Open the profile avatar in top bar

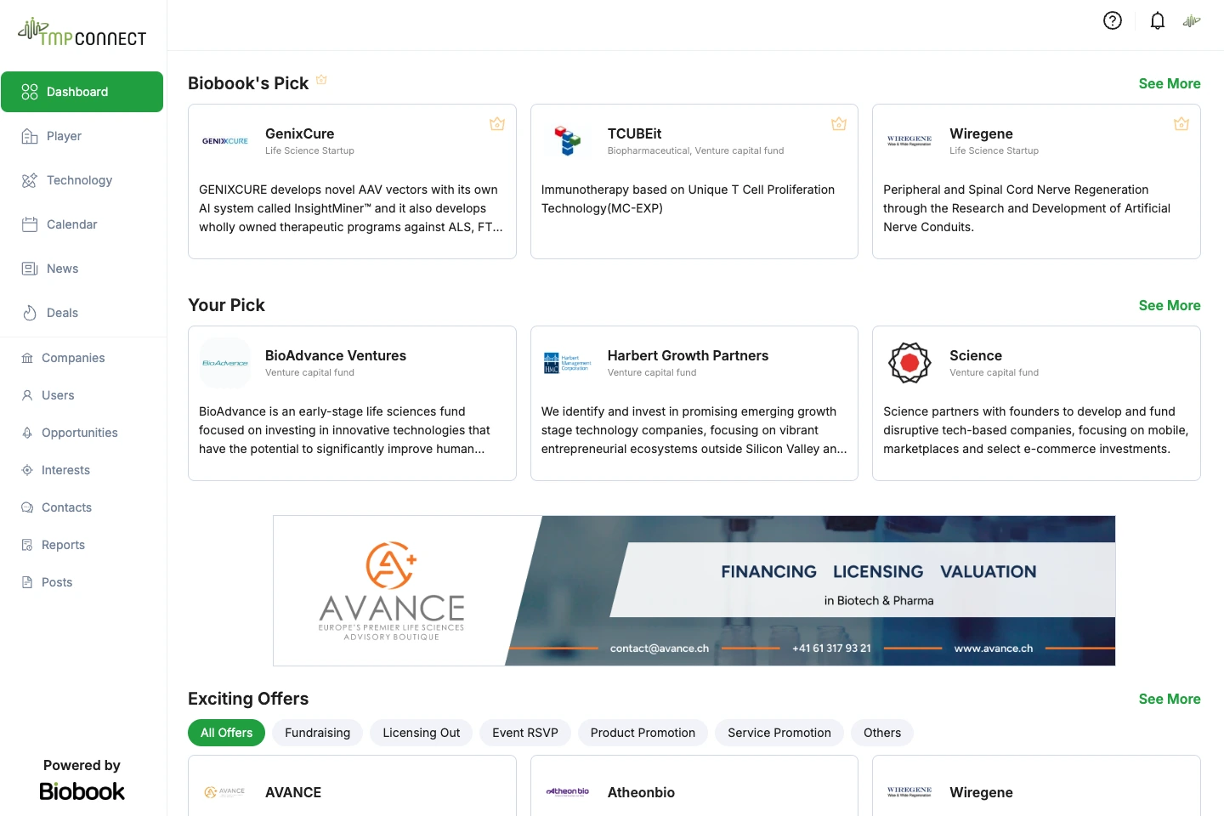pos(1192,21)
